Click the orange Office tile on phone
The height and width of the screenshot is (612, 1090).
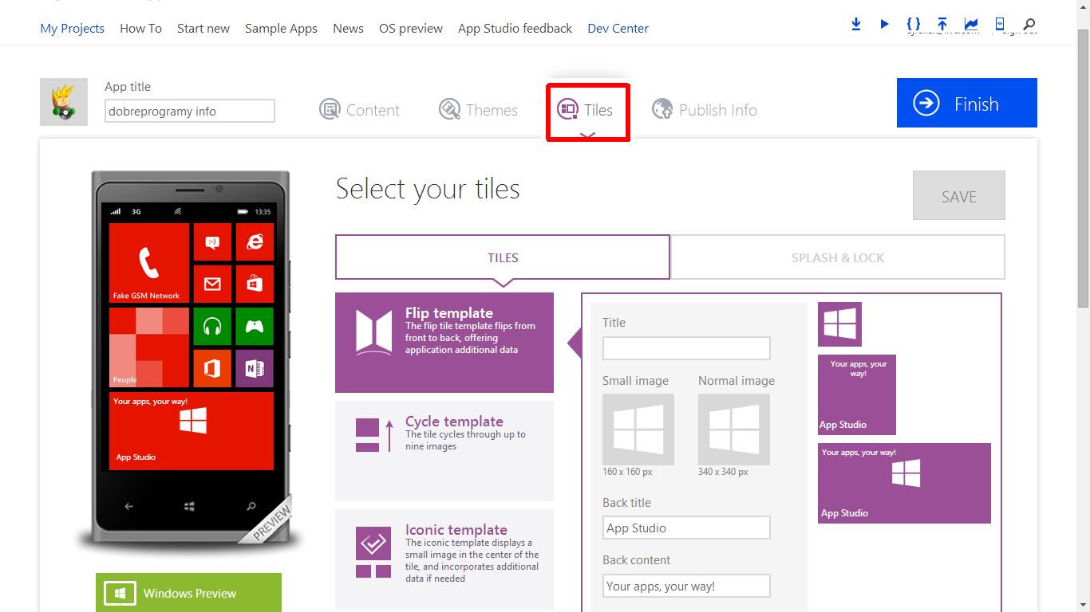pyautogui.click(x=212, y=368)
